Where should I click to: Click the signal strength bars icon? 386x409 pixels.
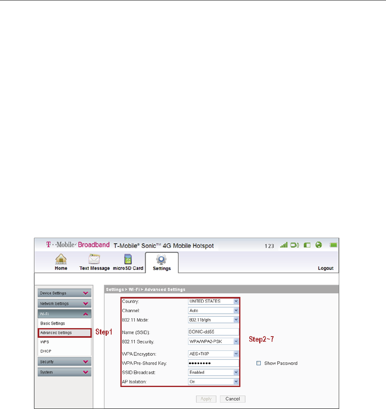pyautogui.click(x=284, y=245)
